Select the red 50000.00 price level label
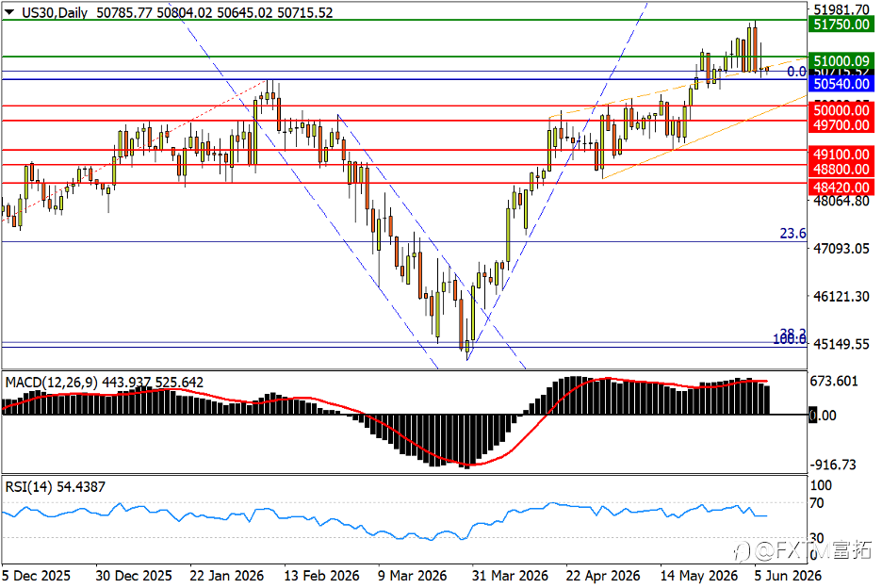The width and height of the screenshot is (882, 588). tap(841, 110)
